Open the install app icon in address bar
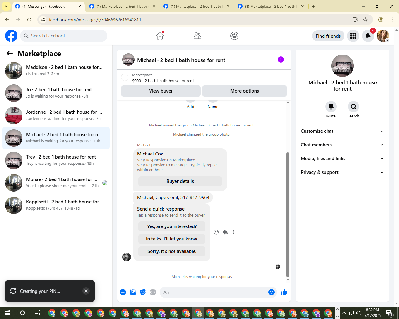This screenshot has height=319, width=399. [355, 20]
